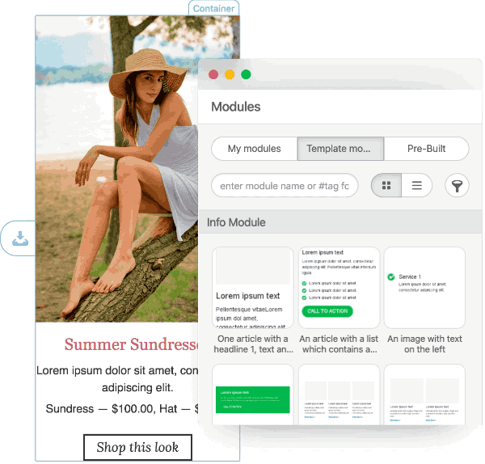Click the Shop this look button
Image resolution: width=485 pixels, height=464 pixels.
coord(137,447)
